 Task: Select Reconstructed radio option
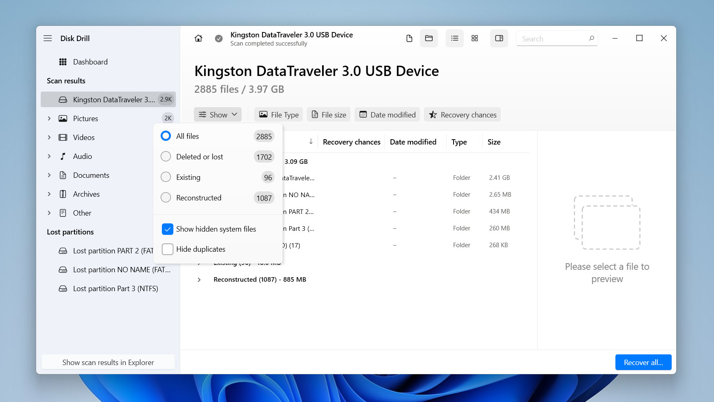166,198
